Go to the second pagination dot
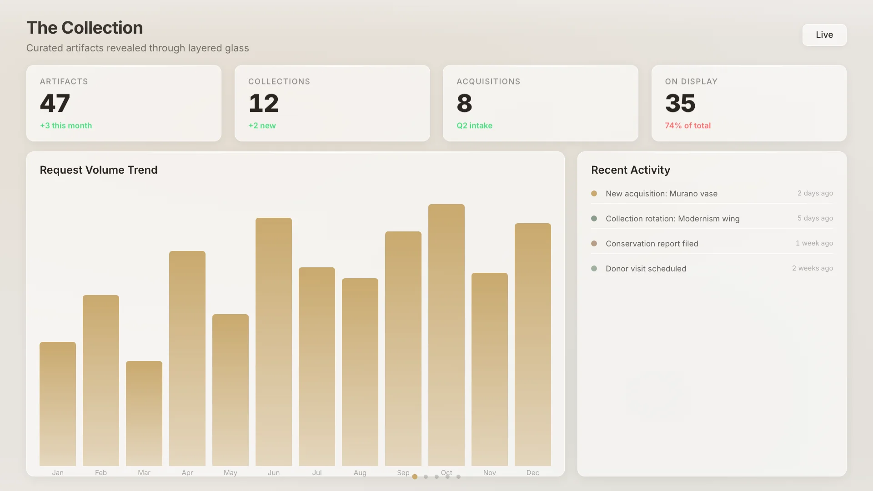Screen dimensions: 873x491 pos(426,477)
